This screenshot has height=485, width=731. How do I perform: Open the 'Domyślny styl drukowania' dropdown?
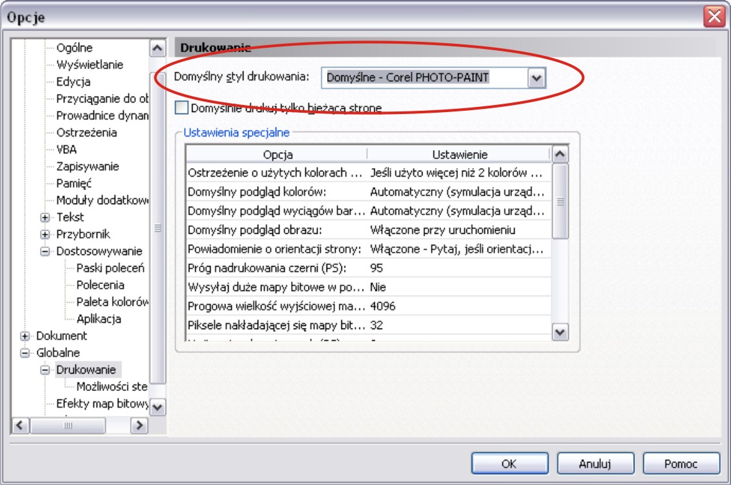[536, 78]
